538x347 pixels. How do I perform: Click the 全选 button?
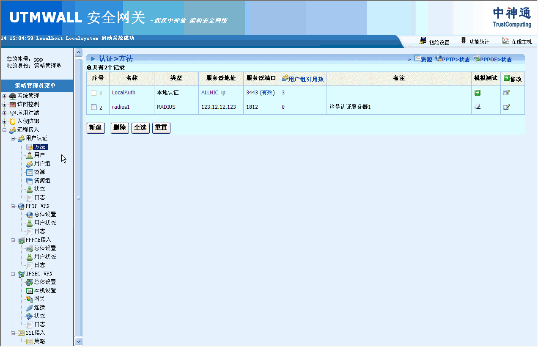coord(141,128)
